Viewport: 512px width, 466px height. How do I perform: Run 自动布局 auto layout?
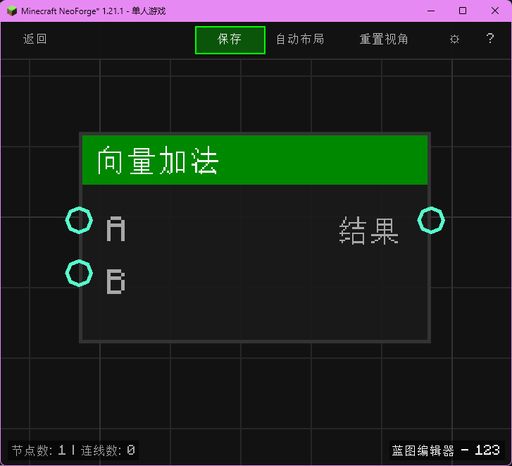click(300, 39)
